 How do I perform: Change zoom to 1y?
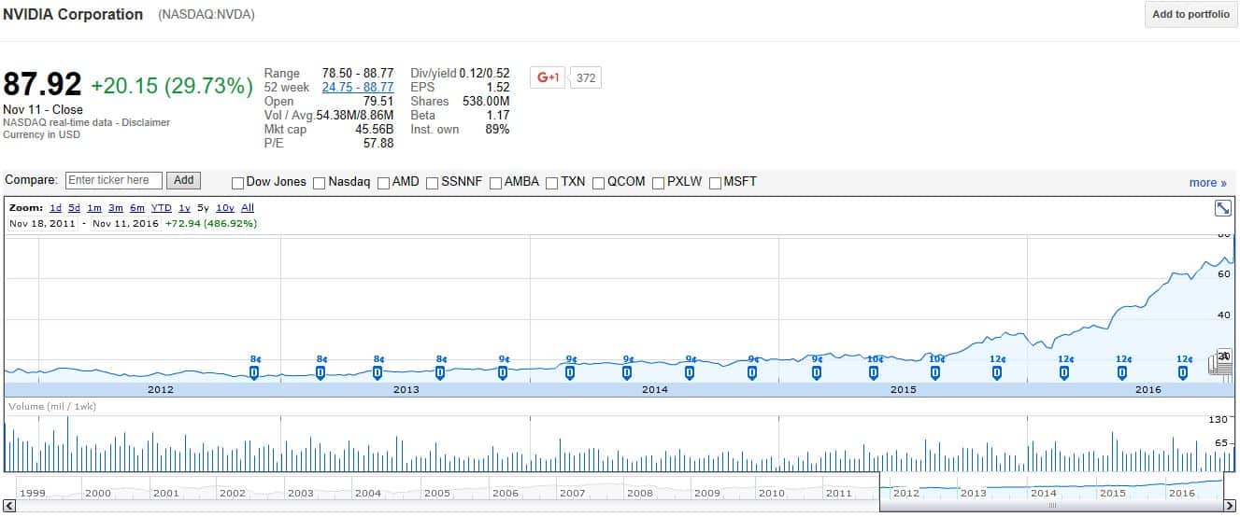[x=185, y=208]
